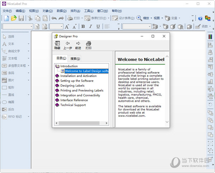Expand the 视图 view toolbar dropdown
This screenshot has height=173, width=215.
click(x=162, y=18)
